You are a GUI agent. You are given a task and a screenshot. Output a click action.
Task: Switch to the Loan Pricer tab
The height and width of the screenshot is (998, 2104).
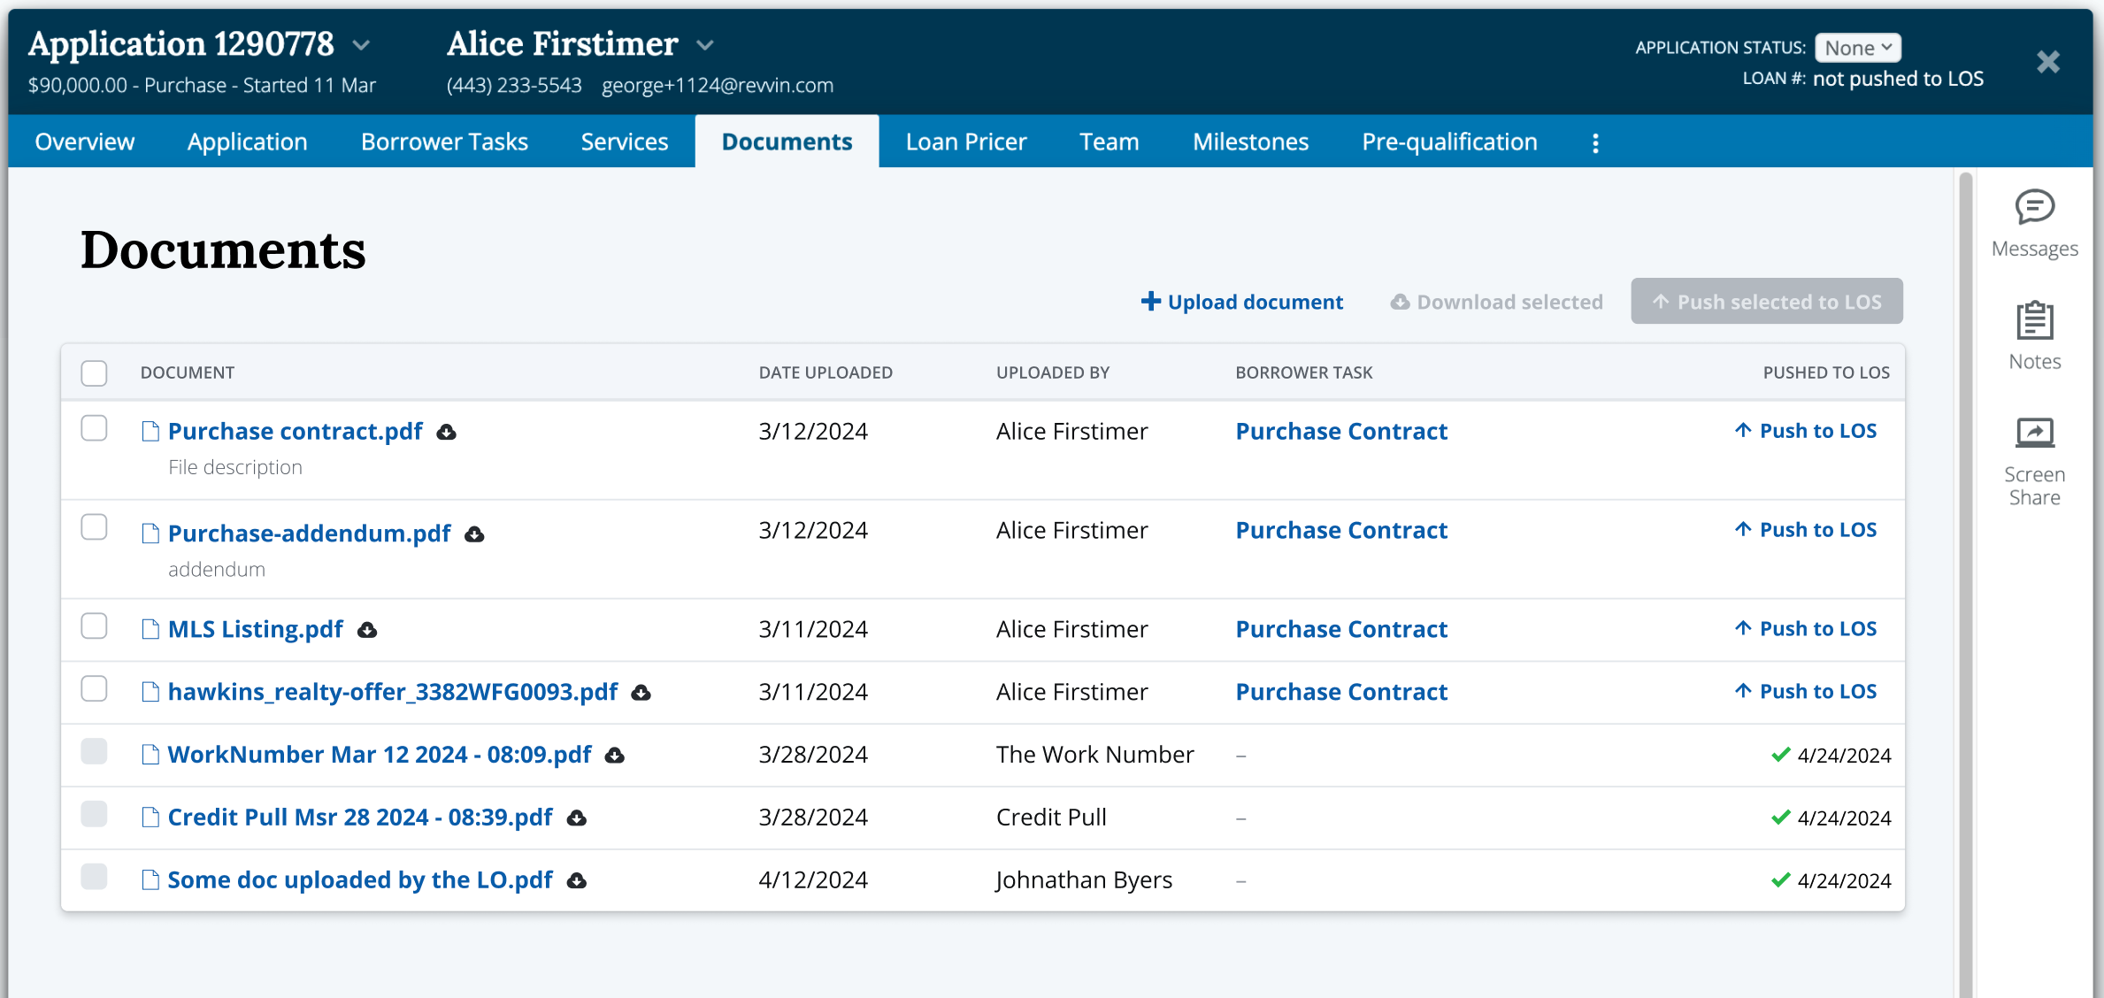coord(965,142)
